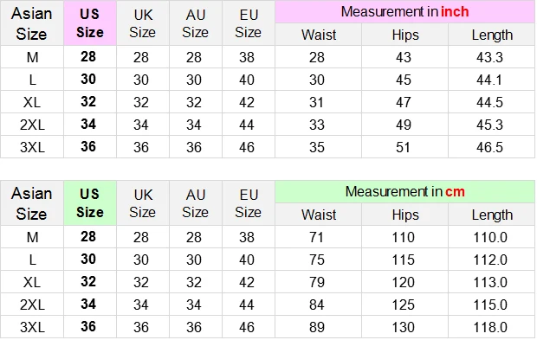The width and height of the screenshot is (537, 340).
Task: Click waist value 71 for M
Action: [316, 237]
